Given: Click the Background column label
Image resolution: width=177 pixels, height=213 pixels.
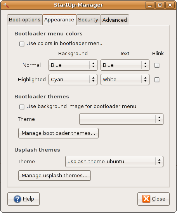Looking at the screenshot, I should click(x=73, y=54).
